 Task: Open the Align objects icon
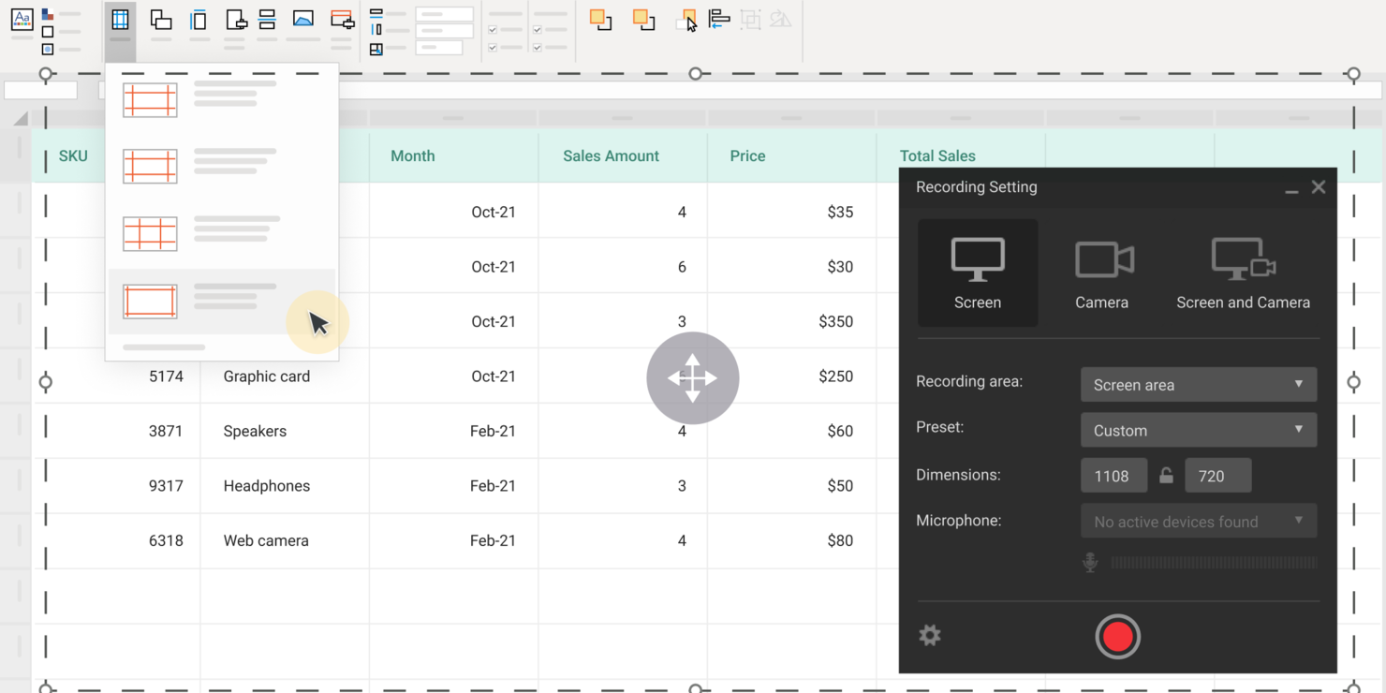pos(719,20)
